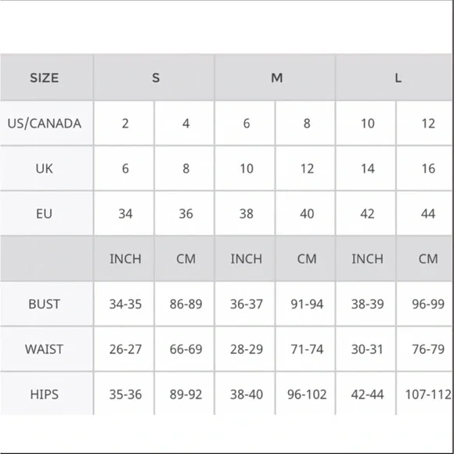Select the L size column header

(x=395, y=77)
